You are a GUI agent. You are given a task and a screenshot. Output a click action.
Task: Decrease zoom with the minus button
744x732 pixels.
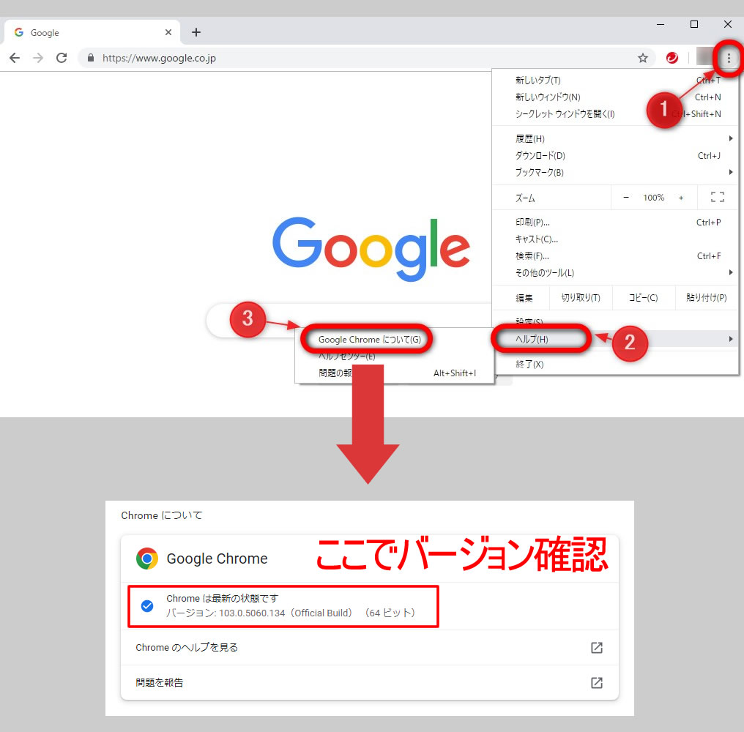click(626, 198)
